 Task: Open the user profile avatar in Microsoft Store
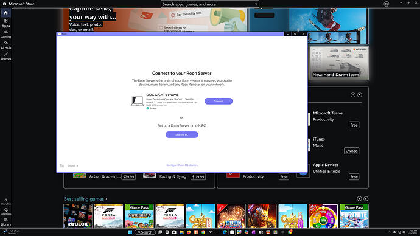tap(386, 4)
